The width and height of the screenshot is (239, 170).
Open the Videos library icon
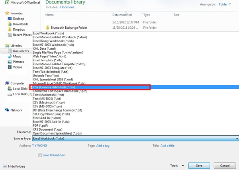(x=10, y=67)
